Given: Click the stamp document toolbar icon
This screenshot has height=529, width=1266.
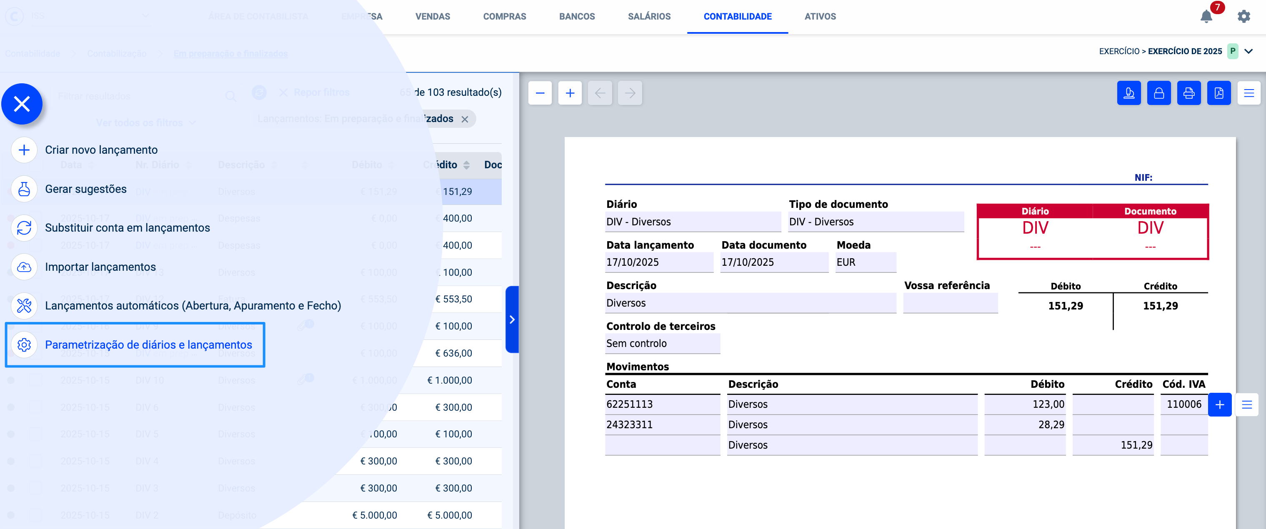Looking at the screenshot, I should [1128, 93].
